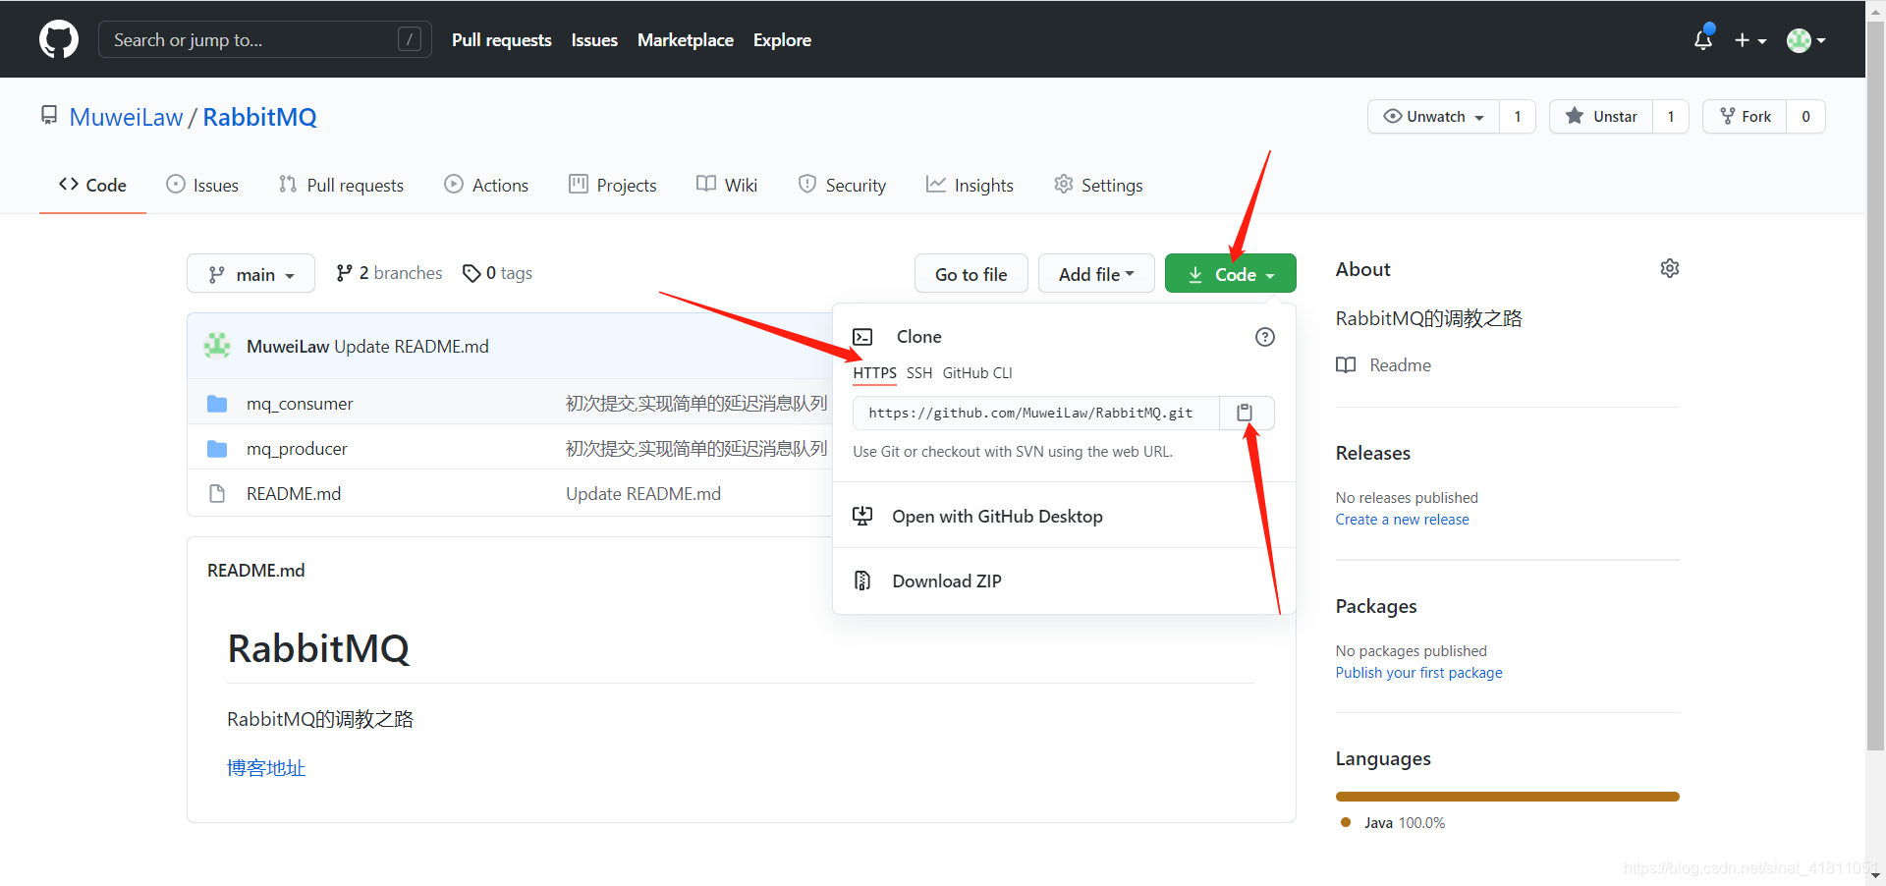The width and height of the screenshot is (1886, 886).
Task: Toggle watching via Unwatch button
Action: click(x=1432, y=116)
